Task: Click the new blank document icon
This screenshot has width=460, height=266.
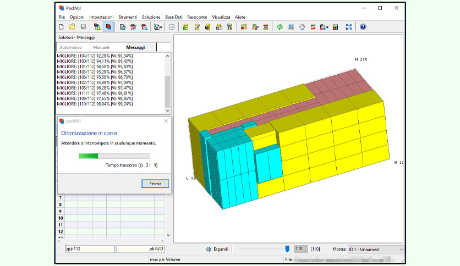Action: [61, 27]
